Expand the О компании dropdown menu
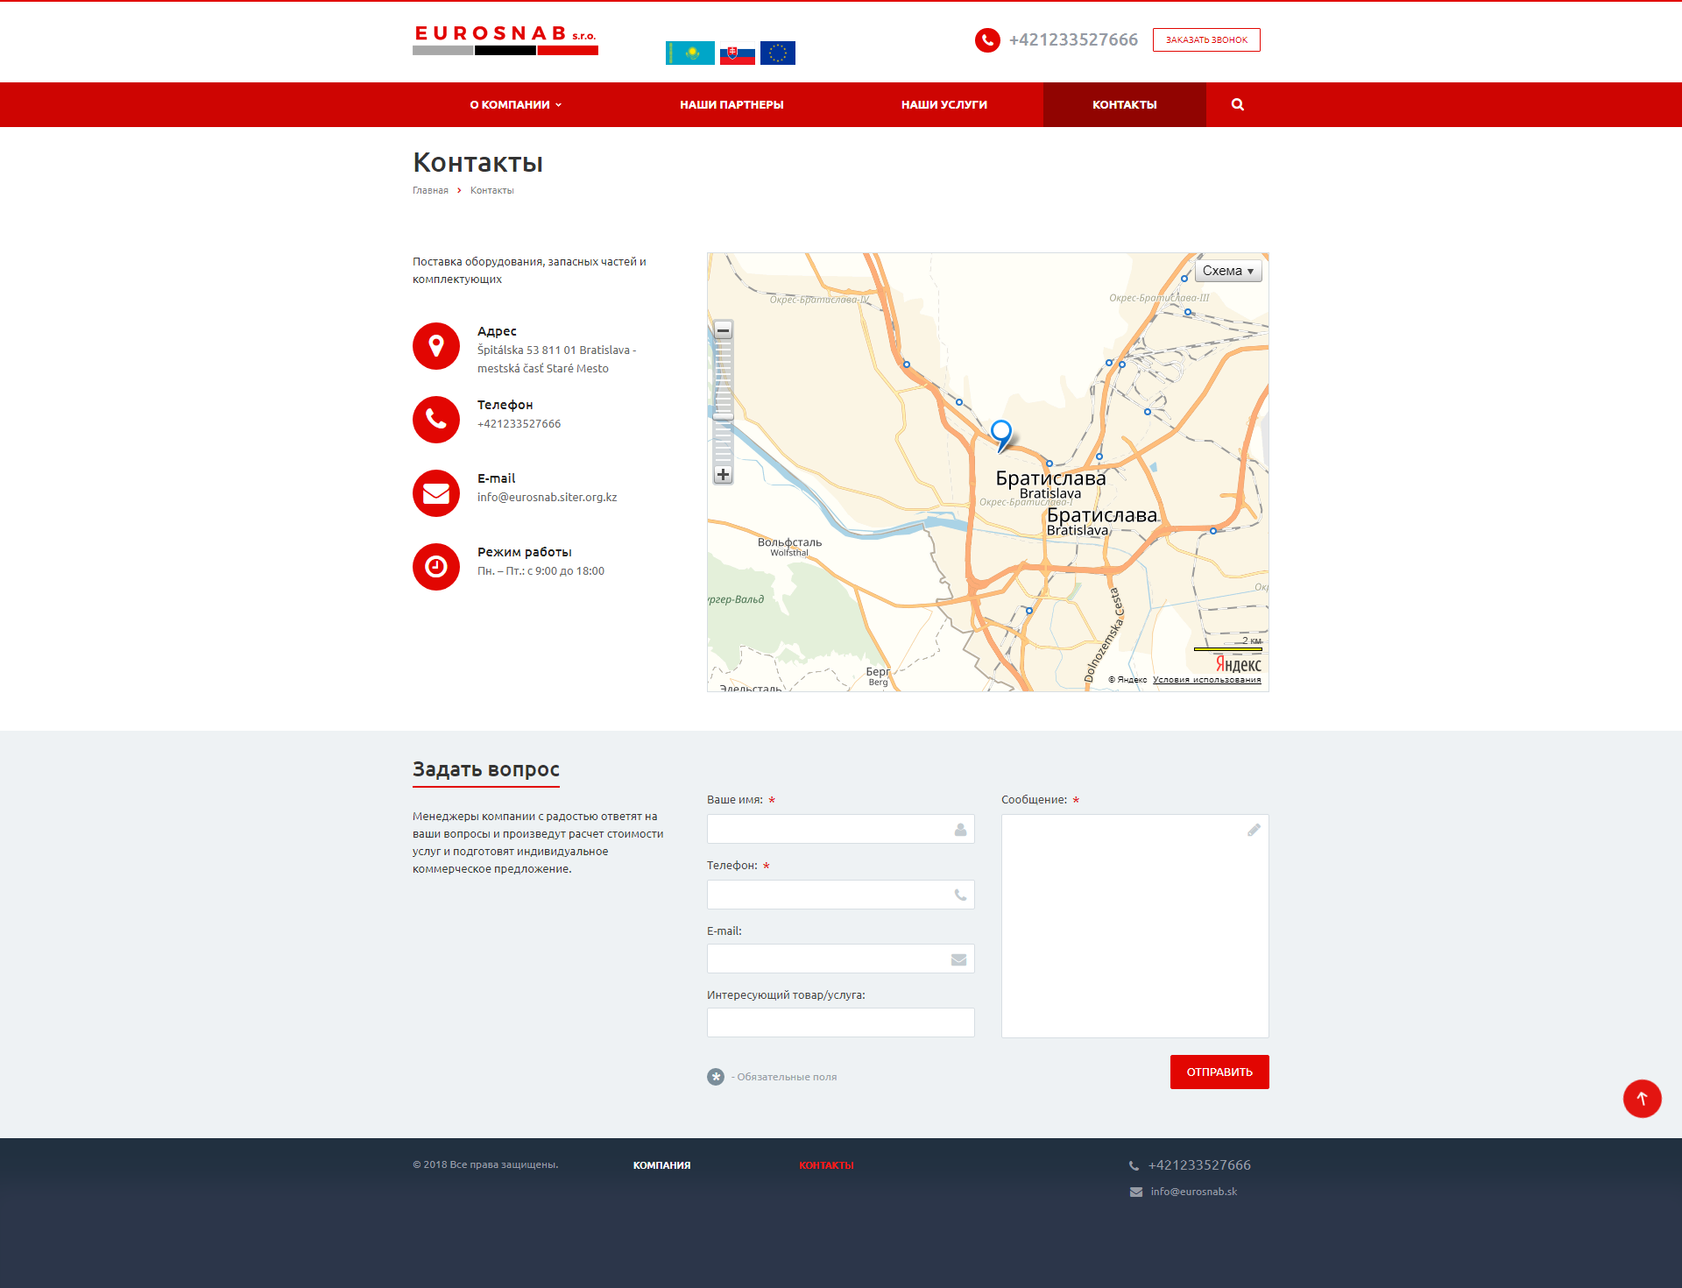Screen dimensions: 1682x1288 pyautogui.click(x=515, y=104)
